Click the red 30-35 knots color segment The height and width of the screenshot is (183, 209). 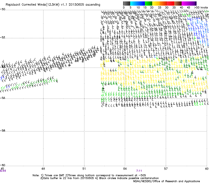coord(171,3)
